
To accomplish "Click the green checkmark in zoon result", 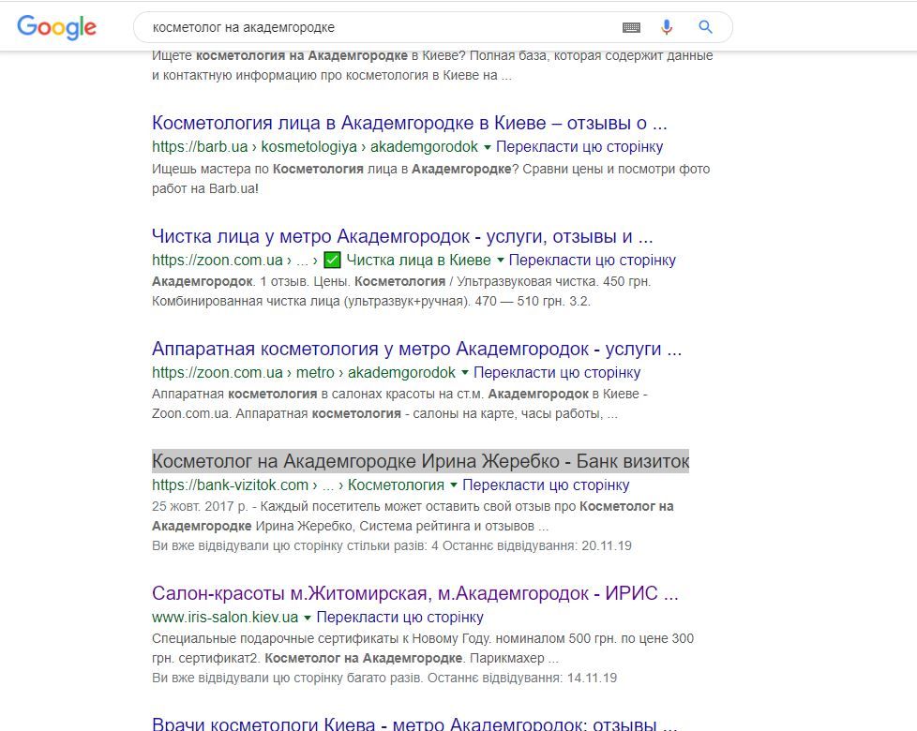I will point(332,261).
